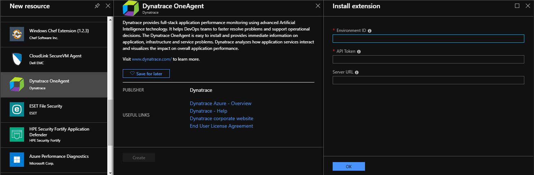Viewport: 534px width, 175px height.
Task: Open End User License Agreement link
Action: tap(221, 126)
